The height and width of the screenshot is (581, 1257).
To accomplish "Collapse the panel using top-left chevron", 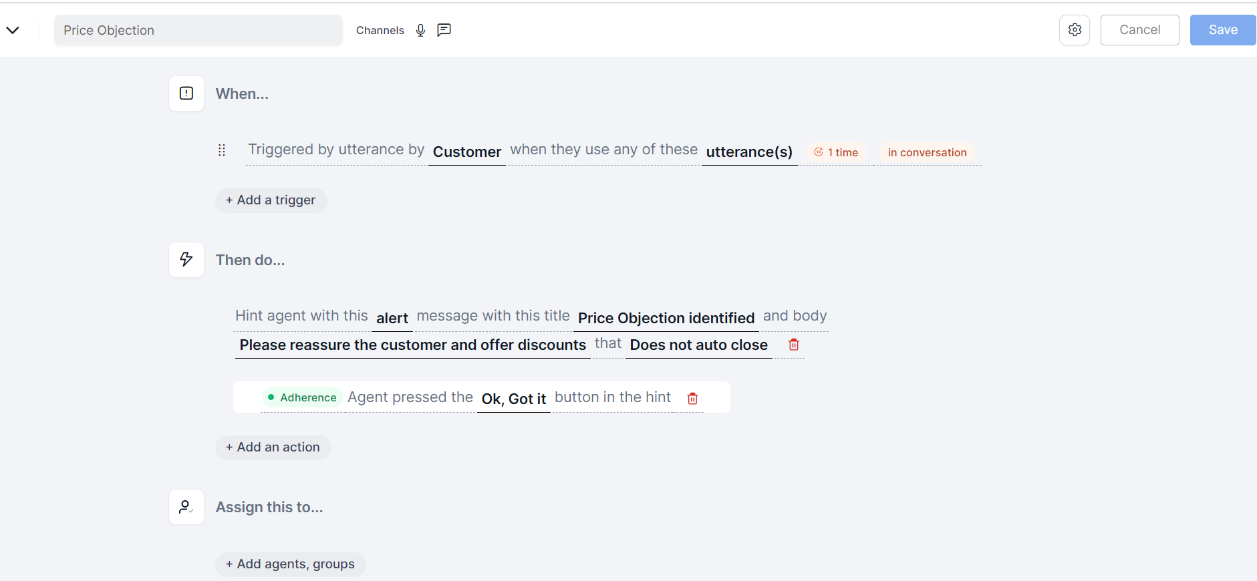I will pyautogui.click(x=13, y=30).
